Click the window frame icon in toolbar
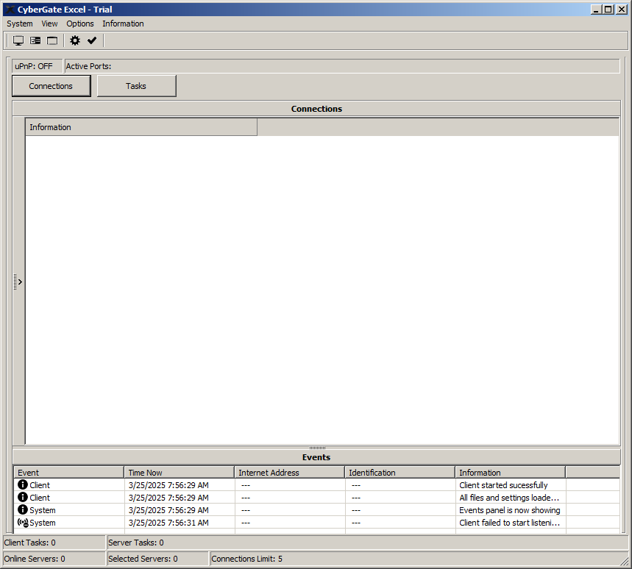 (52, 40)
